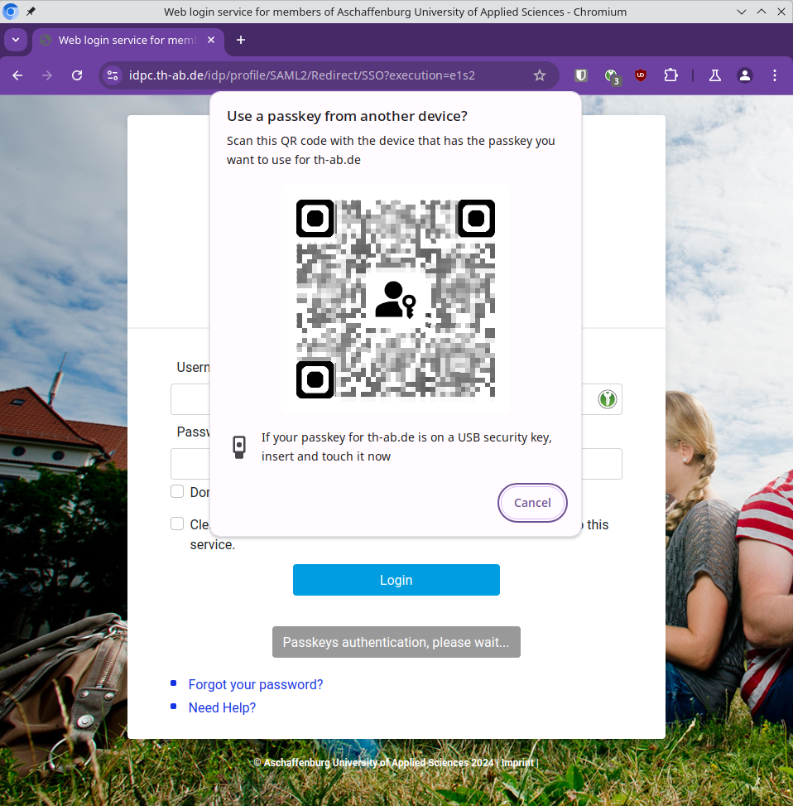This screenshot has height=806, width=793.
Task: Click the USB security key icon
Action: (239, 446)
